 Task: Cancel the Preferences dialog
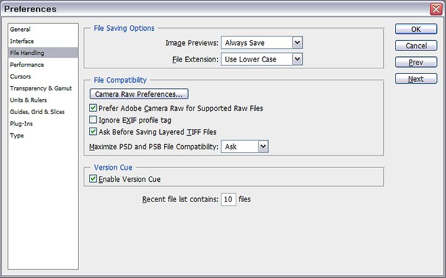[x=416, y=46]
